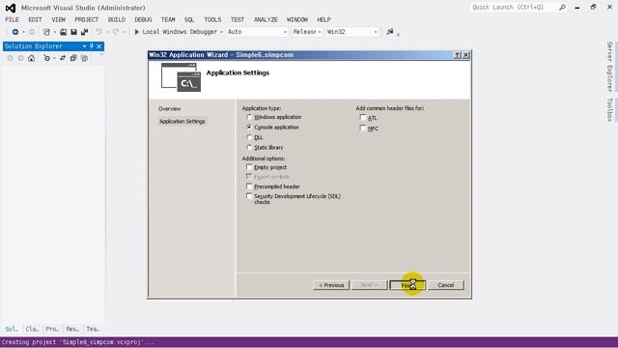Screen dimensions: 618x348
Task: Click the Quick Launch search magnifier icon
Action: point(562,7)
